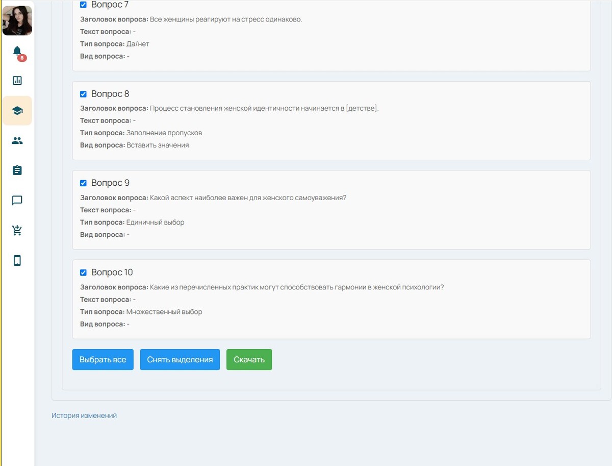612x466 pixels.
Task: Open the statistics chart icon in sidebar
Action: 17,81
